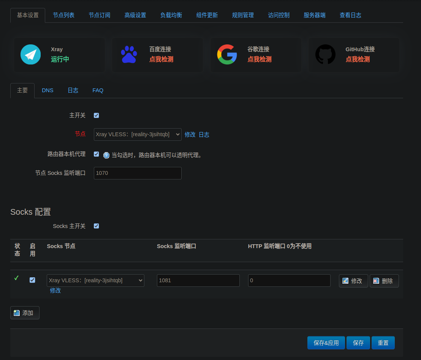
Task: Click the add icon on 添加 button
Action: 17,313
